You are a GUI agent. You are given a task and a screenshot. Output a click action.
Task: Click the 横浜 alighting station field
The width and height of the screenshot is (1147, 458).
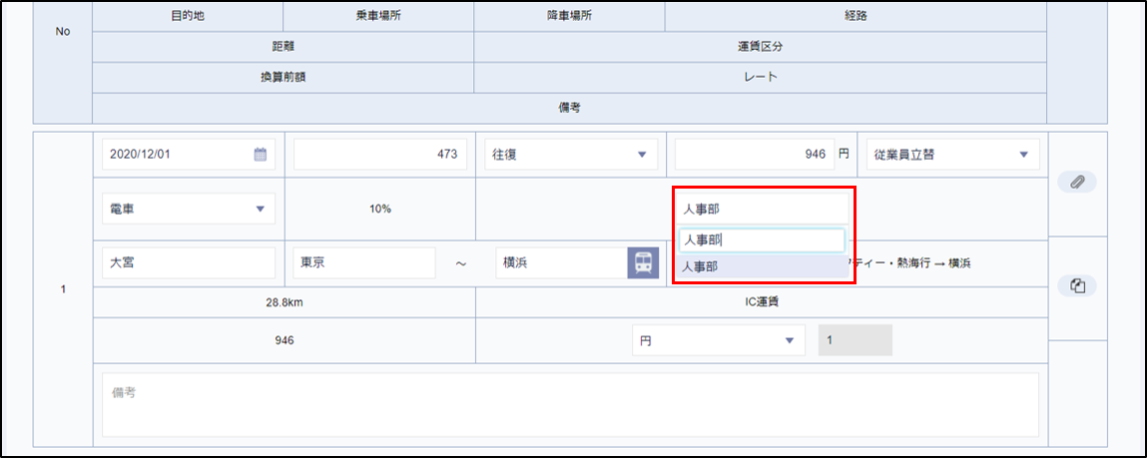tap(559, 263)
